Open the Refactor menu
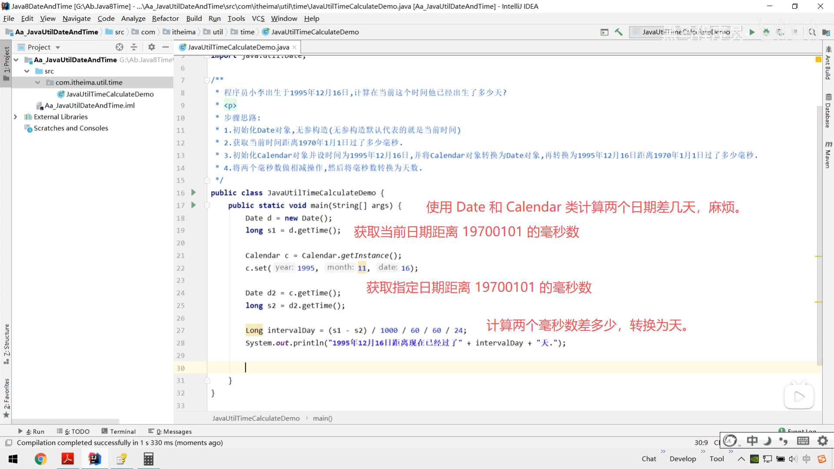The width and height of the screenshot is (834, 469). point(165,18)
